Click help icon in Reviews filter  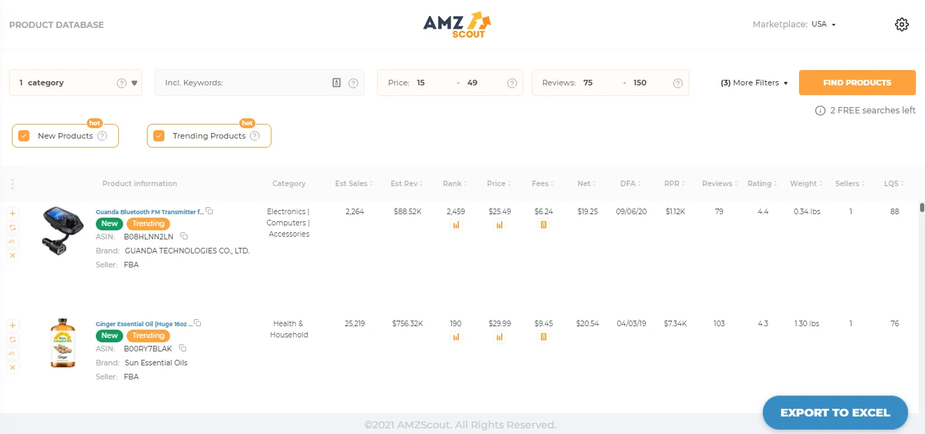click(678, 83)
